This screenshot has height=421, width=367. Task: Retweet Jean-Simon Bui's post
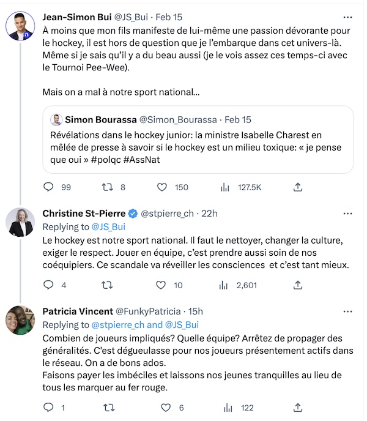pos(108,187)
